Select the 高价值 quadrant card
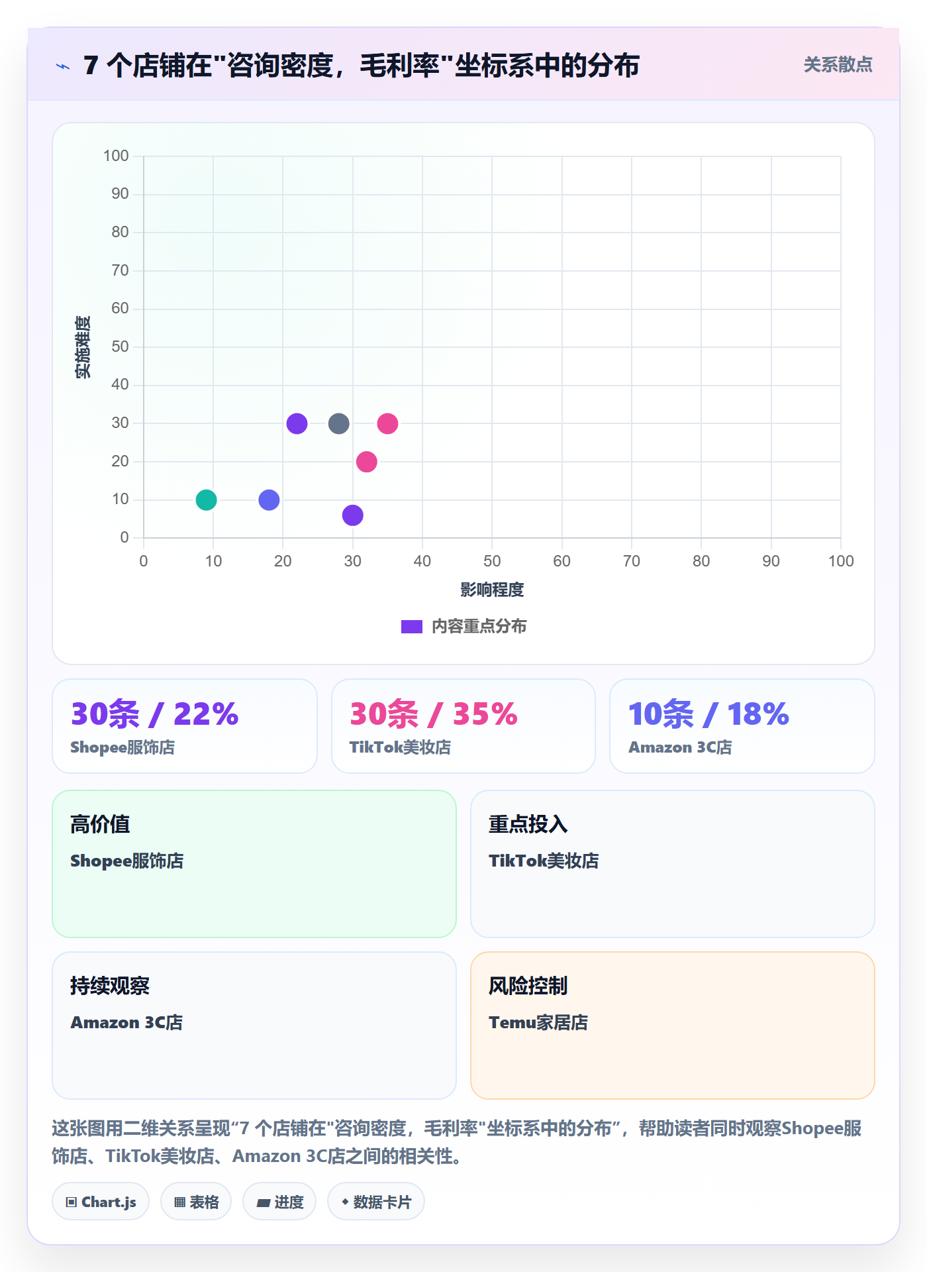Screen dimensions: 927x1272 [254, 864]
